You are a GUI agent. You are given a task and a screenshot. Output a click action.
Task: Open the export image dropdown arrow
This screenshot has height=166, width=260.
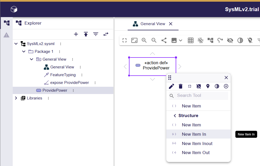pos(181,40)
